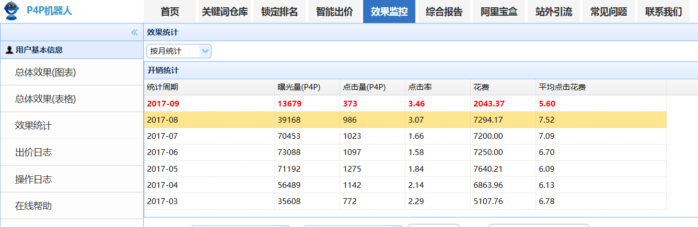Click the user icon beside 用户基本信息

point(9,50)
